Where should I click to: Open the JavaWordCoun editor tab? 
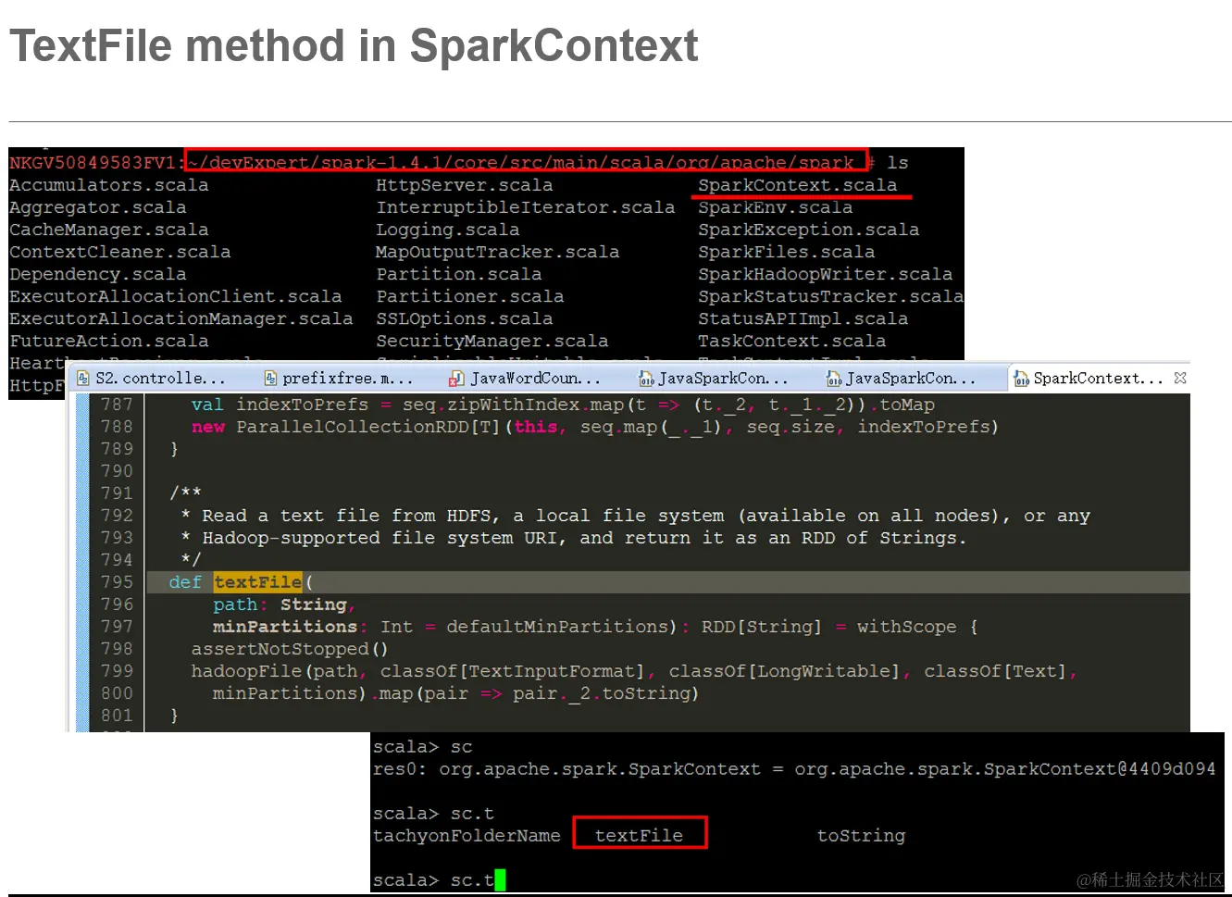pyautogui.click(x=526, y=378)
